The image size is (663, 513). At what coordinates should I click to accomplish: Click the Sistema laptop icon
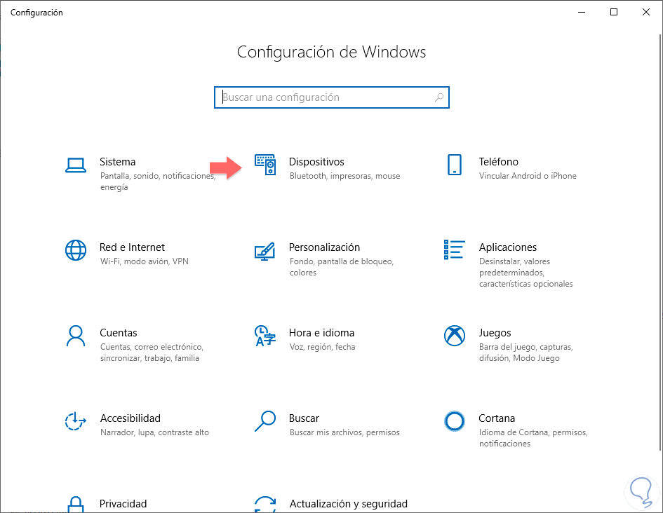point(76,165)
